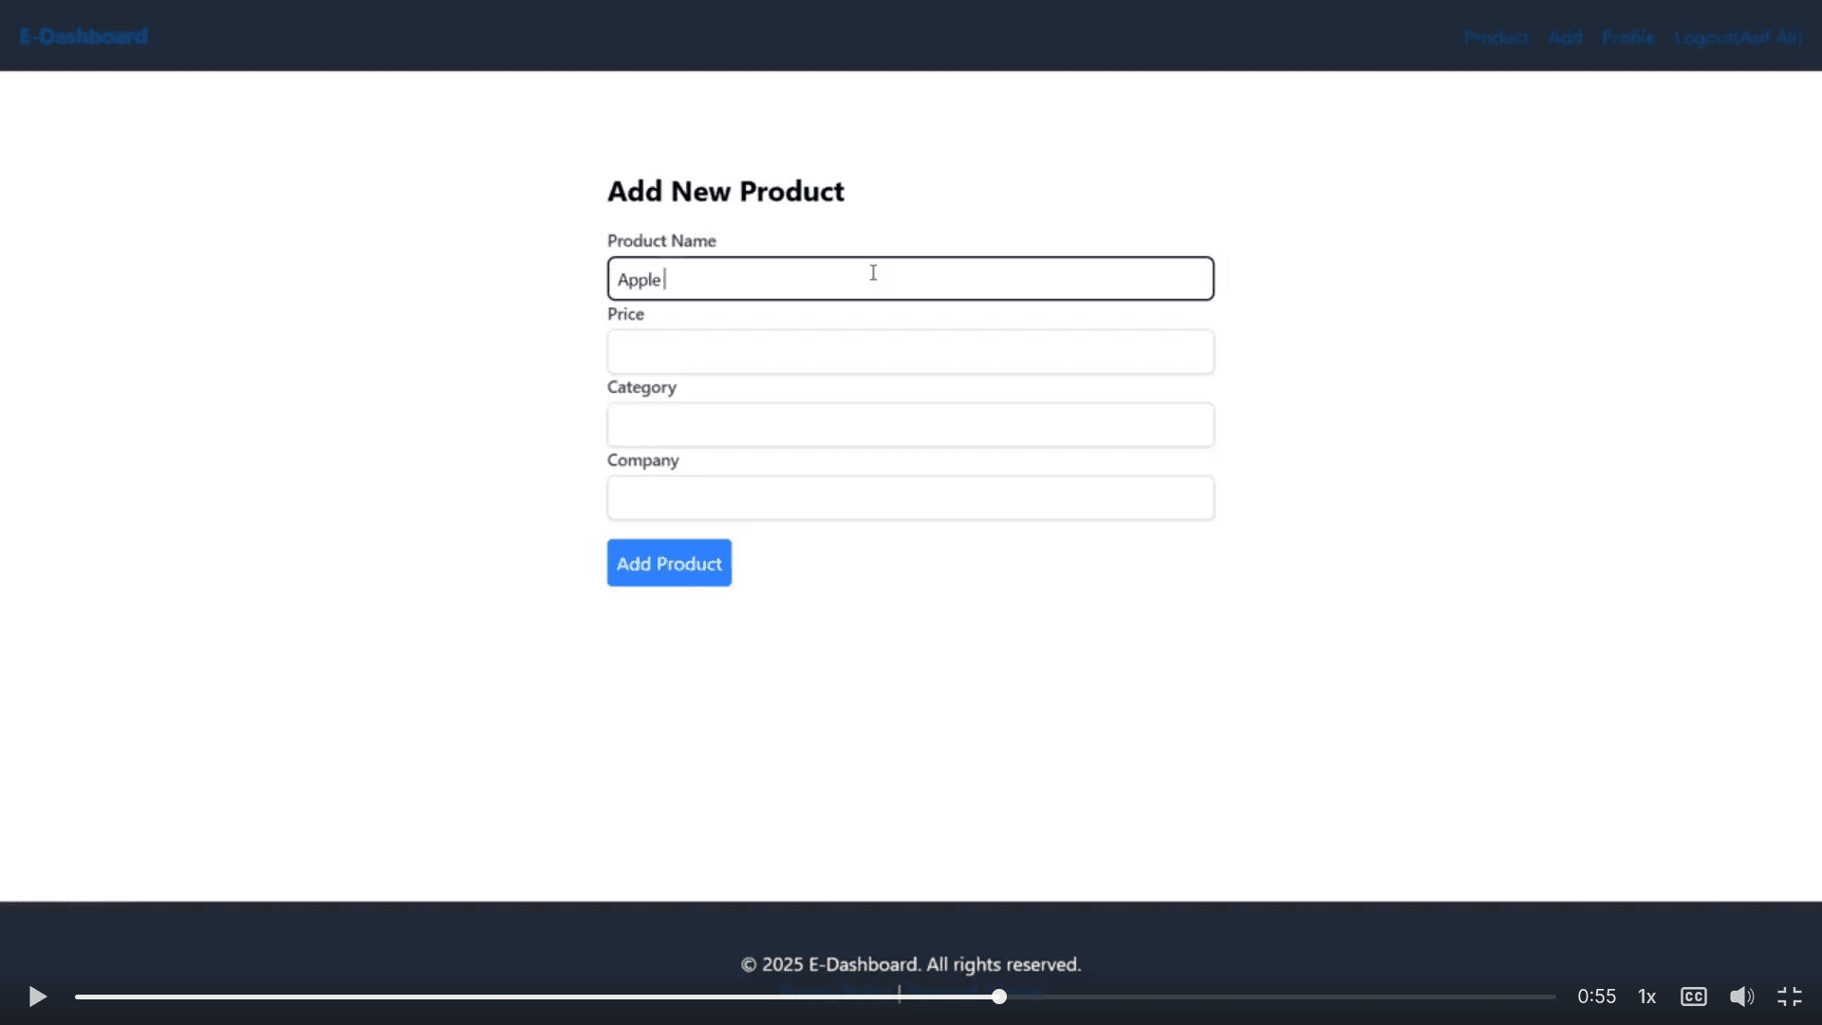Mute the video volume

tap(1741, 997)
